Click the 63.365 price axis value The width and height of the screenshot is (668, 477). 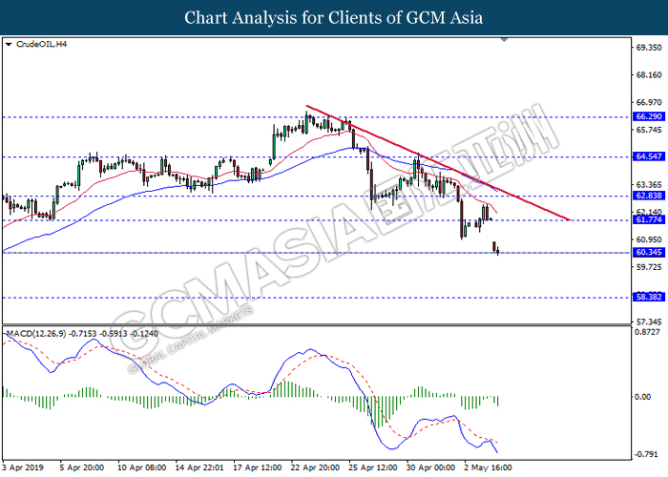click(649, 185)
